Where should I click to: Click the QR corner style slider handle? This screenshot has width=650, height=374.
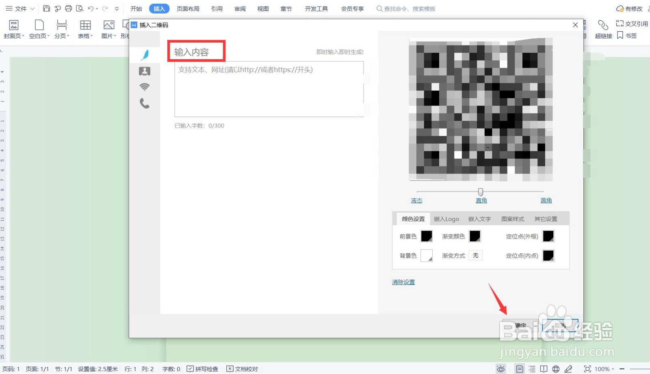coord(481,191)
